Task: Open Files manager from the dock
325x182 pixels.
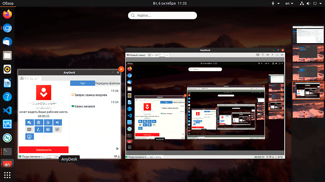Action: [x=7, y=56]
